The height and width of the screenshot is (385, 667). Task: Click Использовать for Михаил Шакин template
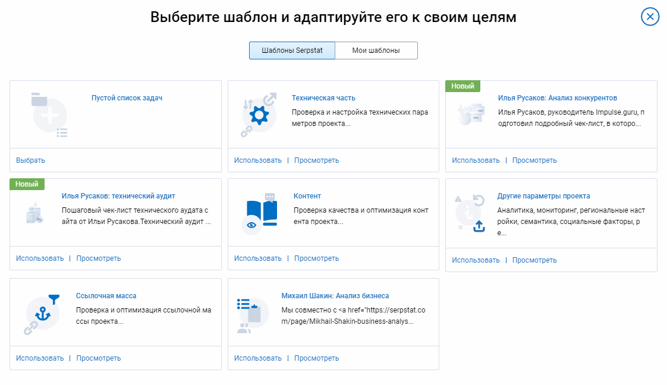coord(258,358)
